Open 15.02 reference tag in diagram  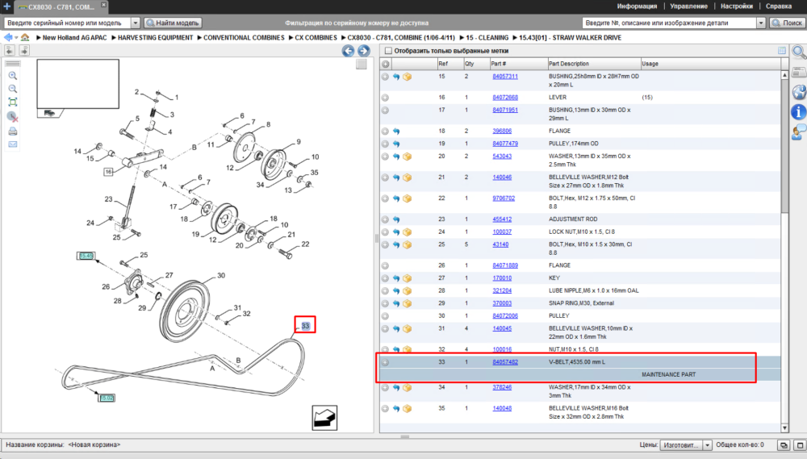(x=107, y=398)
